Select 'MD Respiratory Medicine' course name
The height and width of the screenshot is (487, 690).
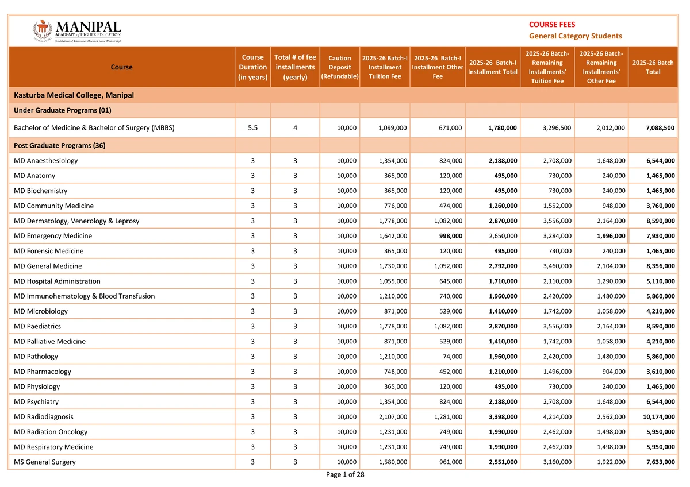click(x=53, y=447)
